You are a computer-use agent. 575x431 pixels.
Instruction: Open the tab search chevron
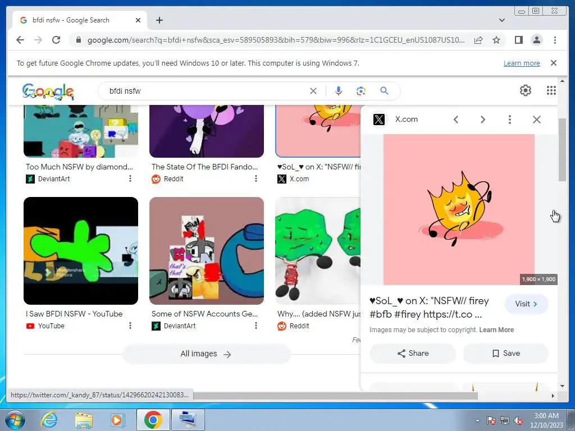click(x=502, y=20)
